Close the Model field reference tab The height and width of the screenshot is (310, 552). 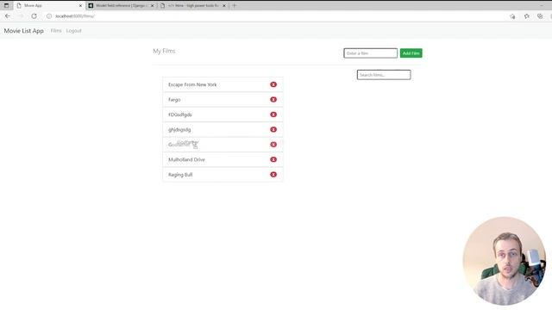[x=152, y=6]
